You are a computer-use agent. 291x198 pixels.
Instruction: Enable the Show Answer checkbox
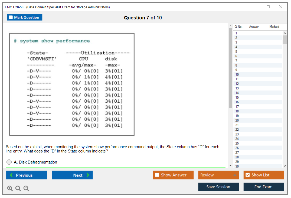(157, 175)
